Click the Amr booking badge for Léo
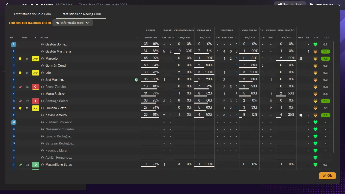The width and height of the screenshot is (345, 194). pos(36,73)
